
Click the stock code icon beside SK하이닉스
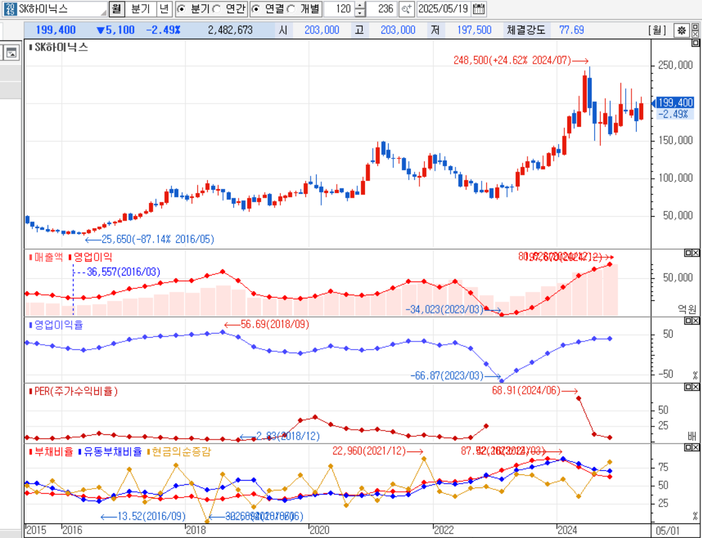tap(10, 9)
